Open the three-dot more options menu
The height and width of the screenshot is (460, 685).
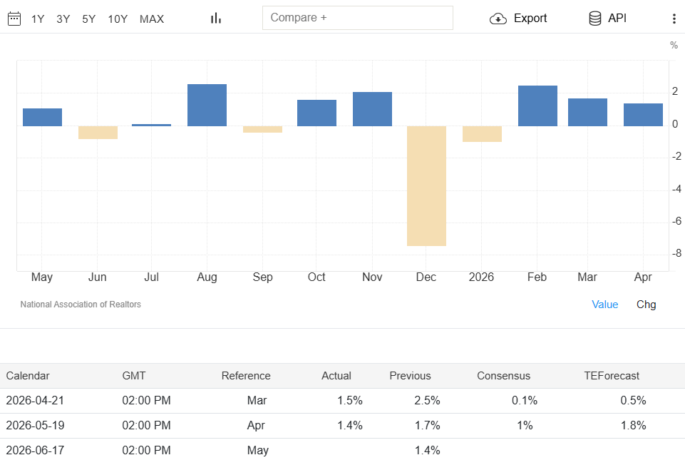[x=674, y=19]
